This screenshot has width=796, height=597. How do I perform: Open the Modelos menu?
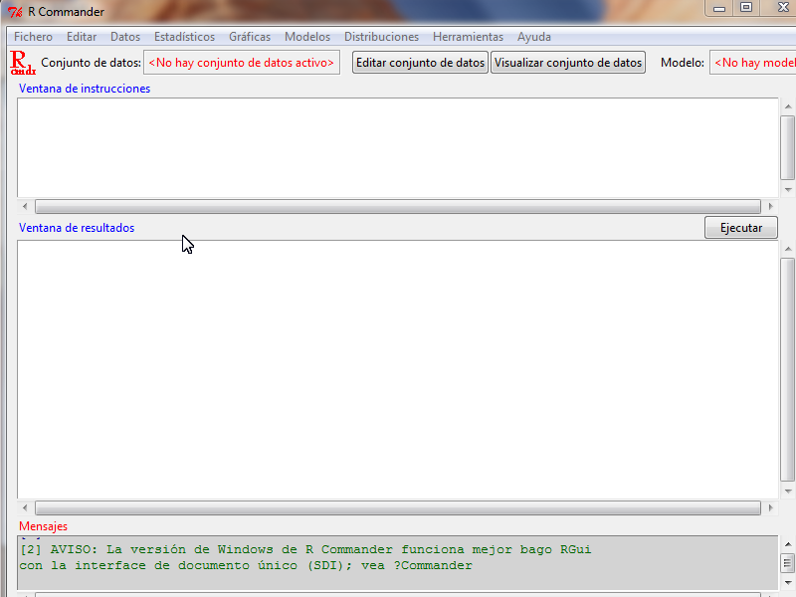click(x=307, y=37)
